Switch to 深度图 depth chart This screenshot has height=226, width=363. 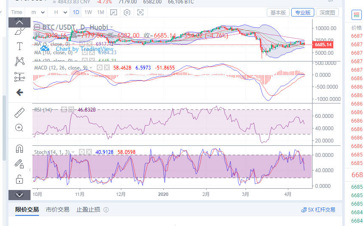point(327,12)
